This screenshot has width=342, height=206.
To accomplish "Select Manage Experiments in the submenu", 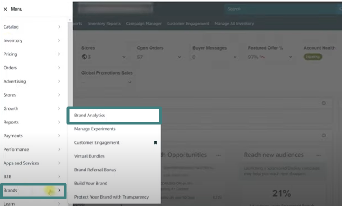I will click(95, 129).
